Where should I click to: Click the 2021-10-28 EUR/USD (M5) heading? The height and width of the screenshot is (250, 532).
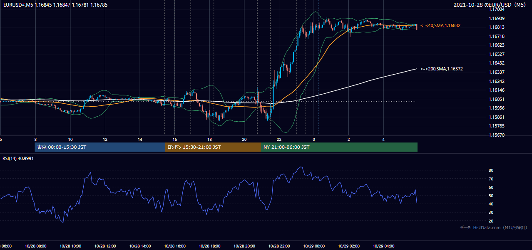click(490, 5)
